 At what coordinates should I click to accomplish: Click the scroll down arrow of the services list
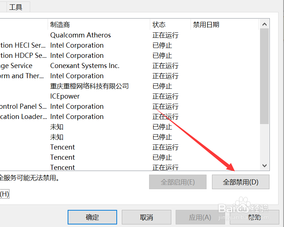click(x=264, y=166)
